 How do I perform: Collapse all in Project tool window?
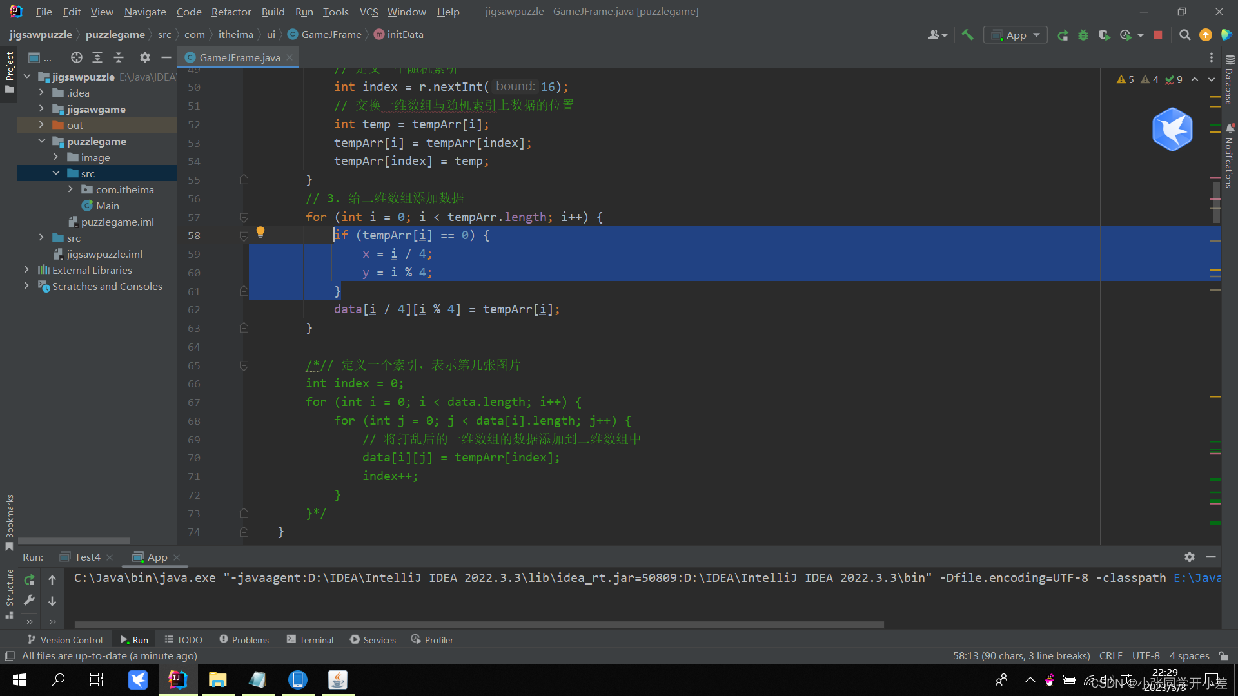pyautogui.click(x=119, y=57)
